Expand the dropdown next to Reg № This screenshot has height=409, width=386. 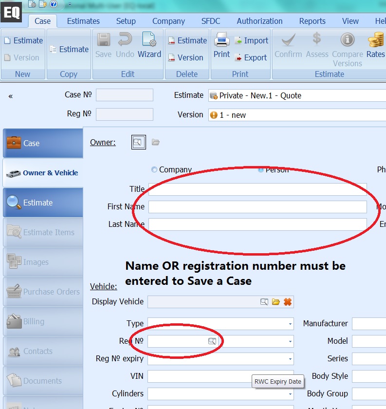click(290, 341)
